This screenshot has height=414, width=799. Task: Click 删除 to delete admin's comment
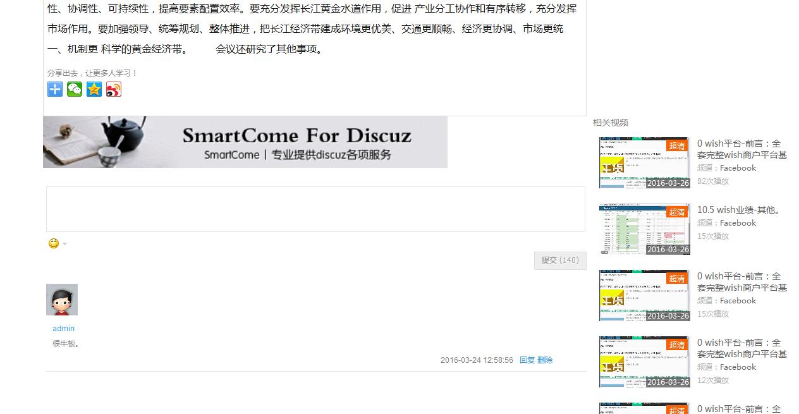tap(545, 360)
